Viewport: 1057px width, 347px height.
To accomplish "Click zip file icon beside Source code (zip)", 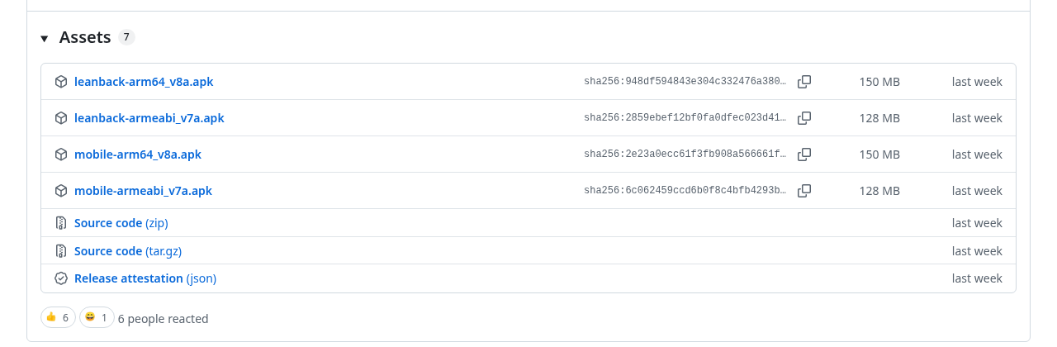I will click(x=61, y=223).
